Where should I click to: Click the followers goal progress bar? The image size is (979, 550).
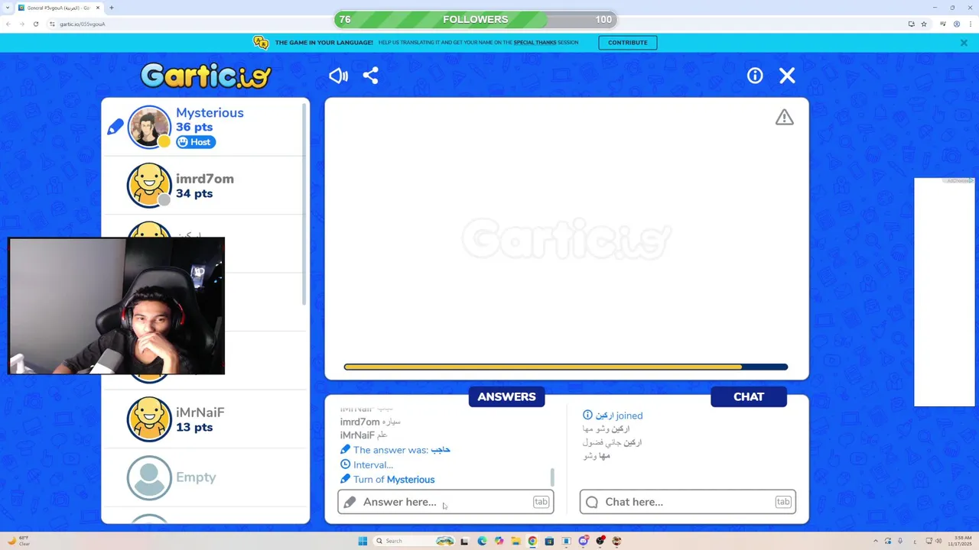475,19
